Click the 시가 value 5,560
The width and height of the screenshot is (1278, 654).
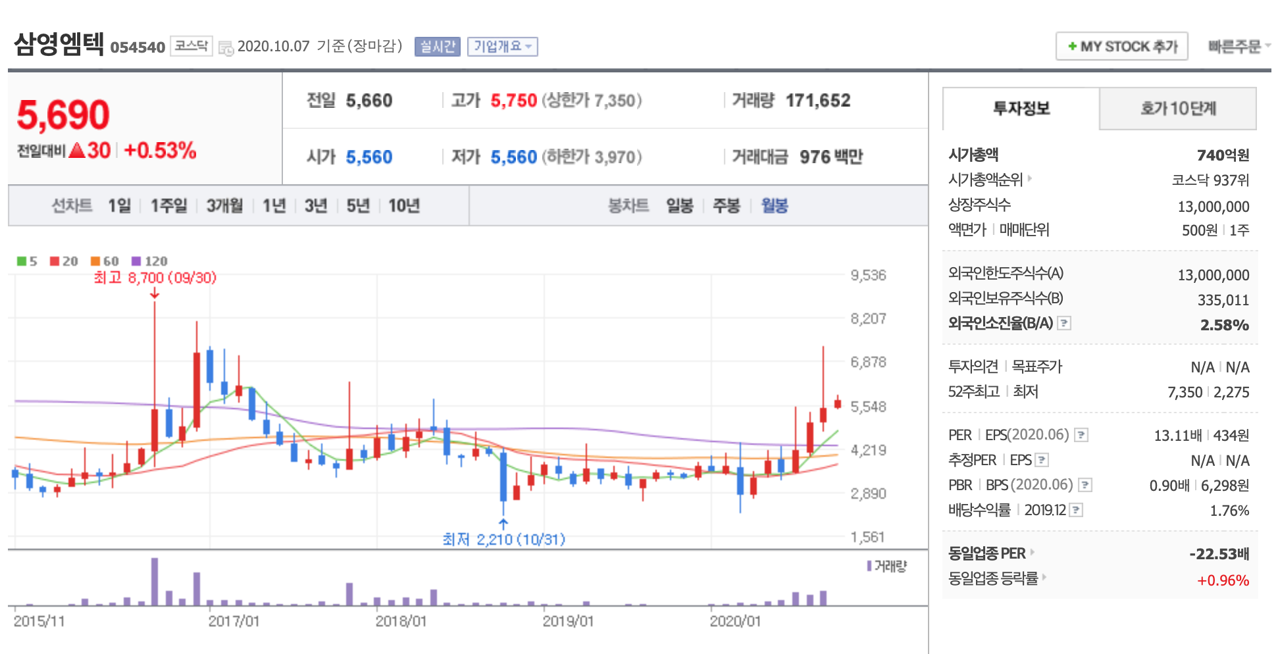(x=369, y=157)
